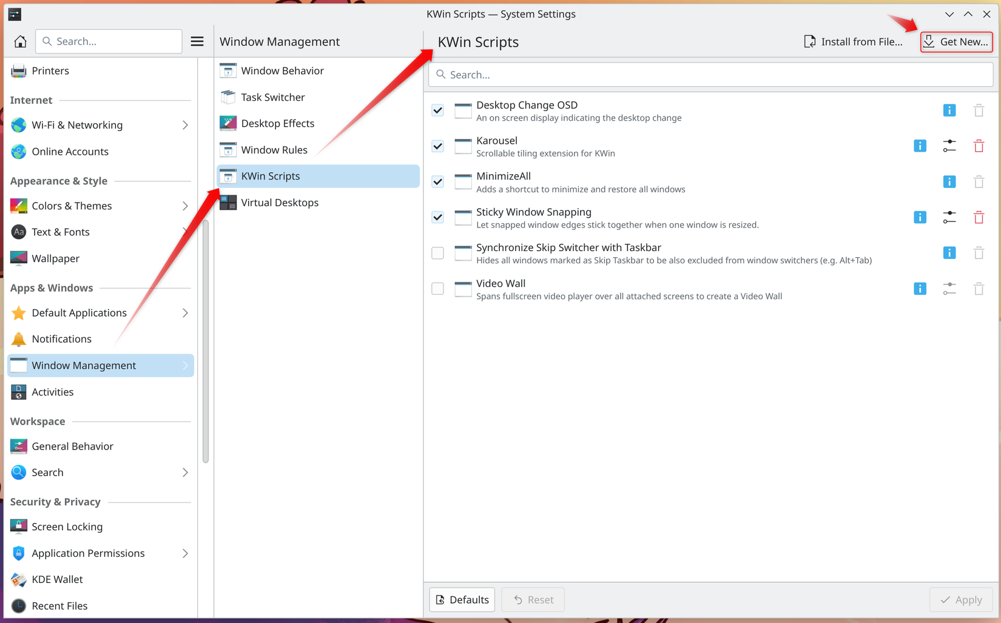Delete the Video Wall script
The image size is (1001, 623).
coord(979,289)
